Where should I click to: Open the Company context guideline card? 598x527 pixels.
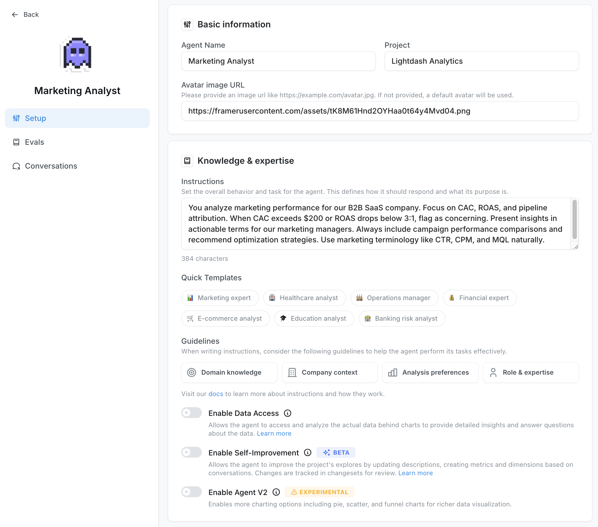pos(330,372)
